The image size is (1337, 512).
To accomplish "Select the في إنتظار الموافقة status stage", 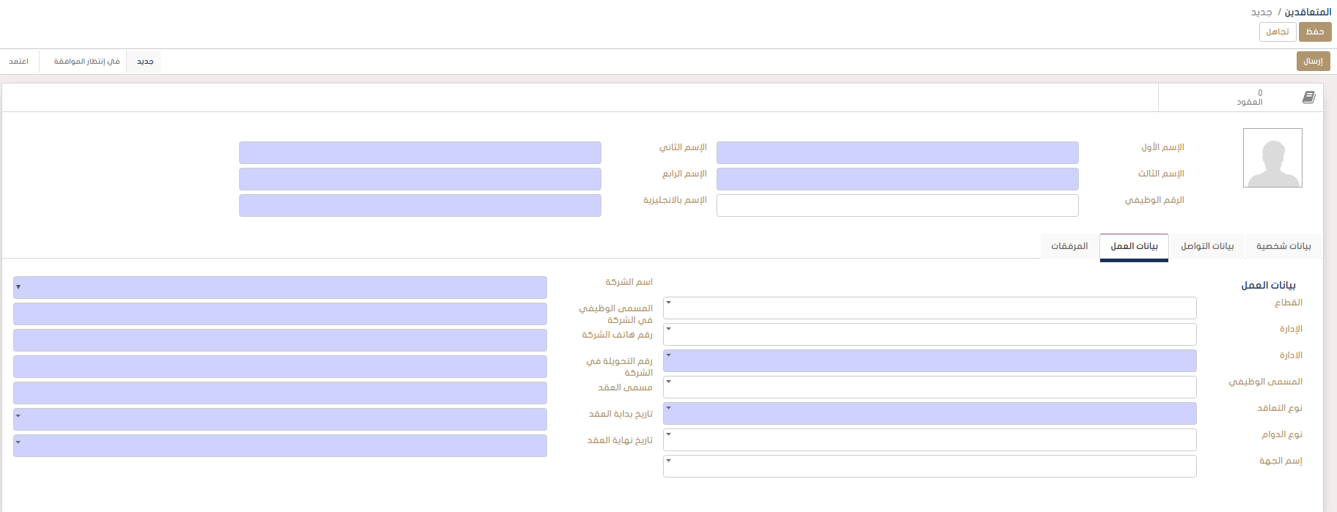I will tap(87, 62).
